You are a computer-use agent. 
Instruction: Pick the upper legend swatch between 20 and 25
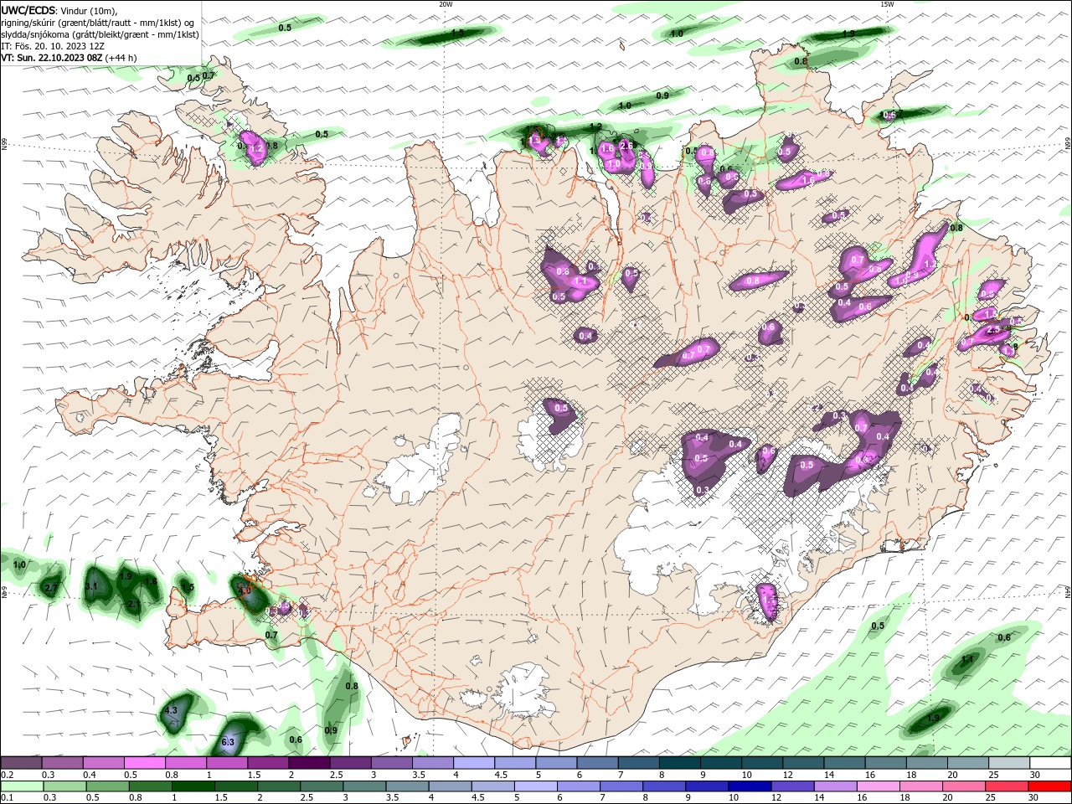pos(967,763)
